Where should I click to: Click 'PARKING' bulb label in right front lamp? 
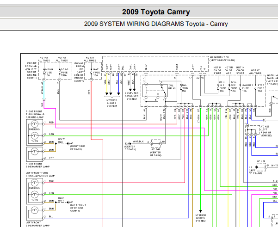[x=34, y=129]
